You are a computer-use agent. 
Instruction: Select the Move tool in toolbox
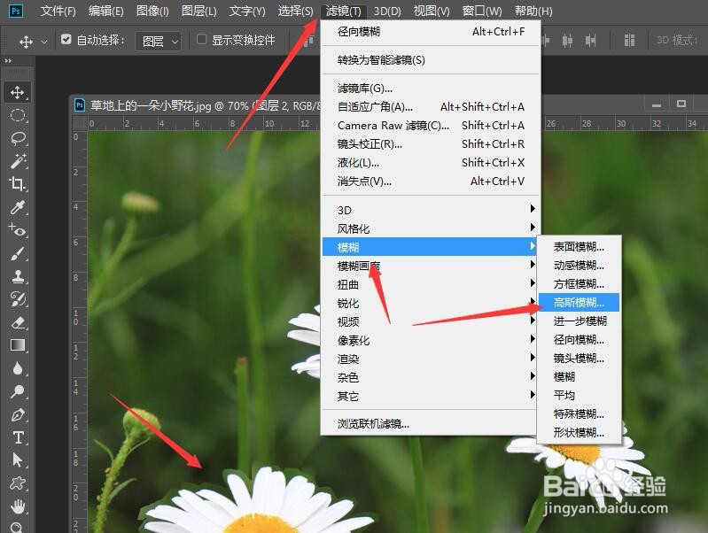pos(18,92)
